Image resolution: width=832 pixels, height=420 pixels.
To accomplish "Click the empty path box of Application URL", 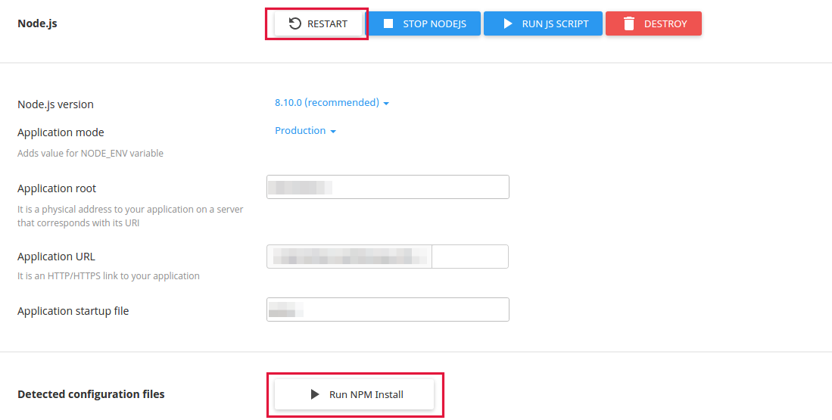I will pyautogui.click(x=470, y=257).
